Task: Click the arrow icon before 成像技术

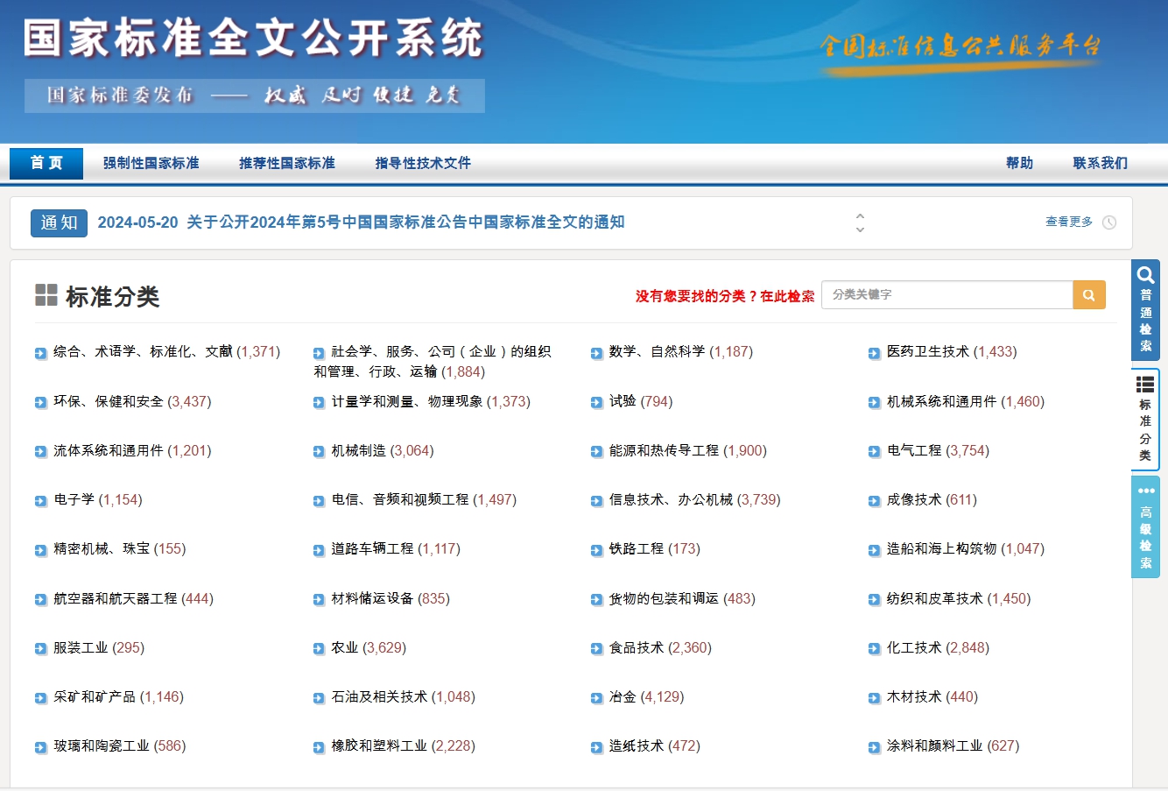Action: [875, 501]
